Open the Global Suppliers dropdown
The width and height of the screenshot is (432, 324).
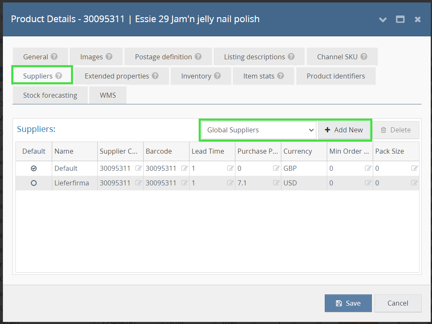point(258,130)
